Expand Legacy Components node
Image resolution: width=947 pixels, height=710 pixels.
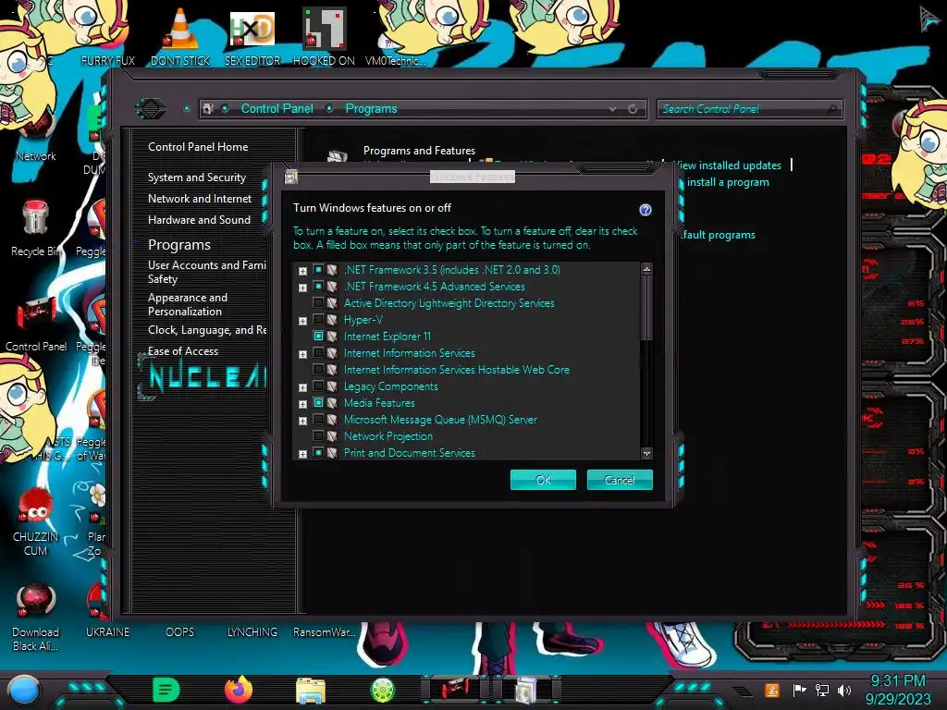point(302,387)
